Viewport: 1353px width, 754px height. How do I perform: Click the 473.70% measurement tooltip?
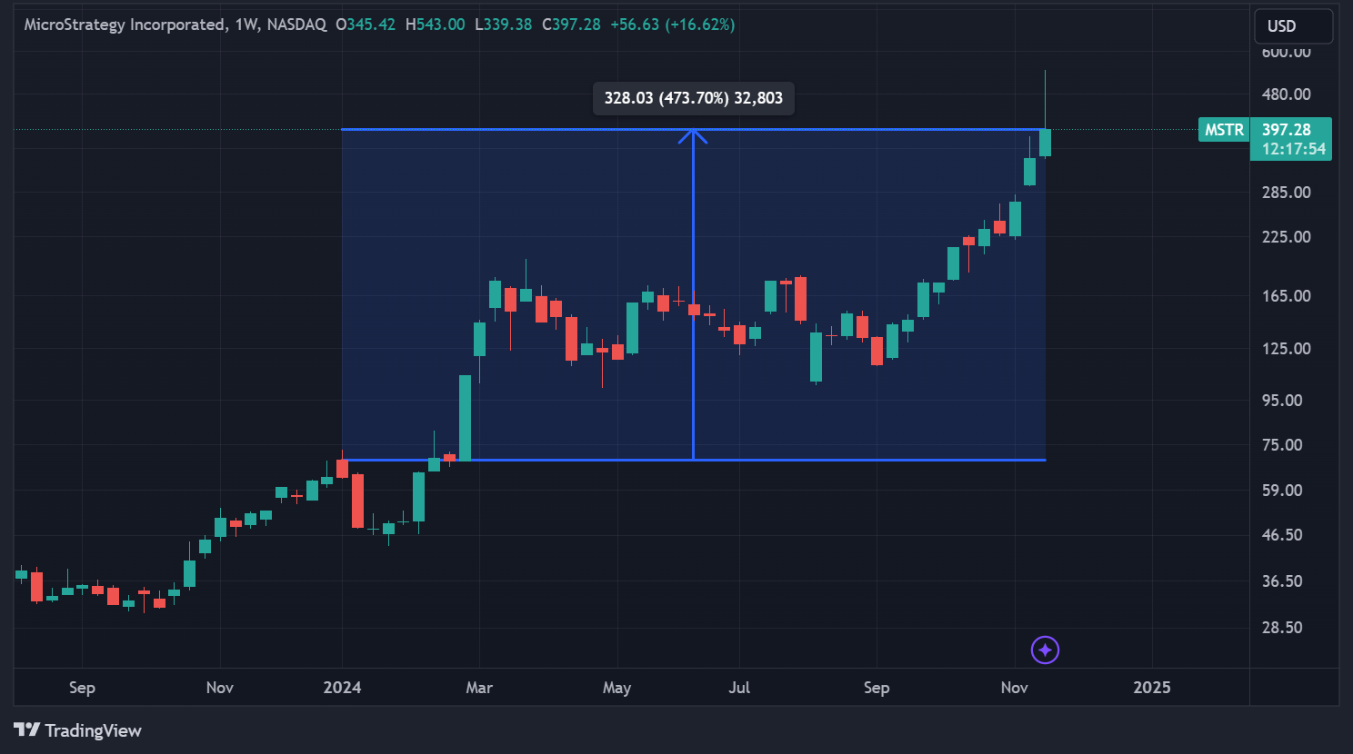693,98
